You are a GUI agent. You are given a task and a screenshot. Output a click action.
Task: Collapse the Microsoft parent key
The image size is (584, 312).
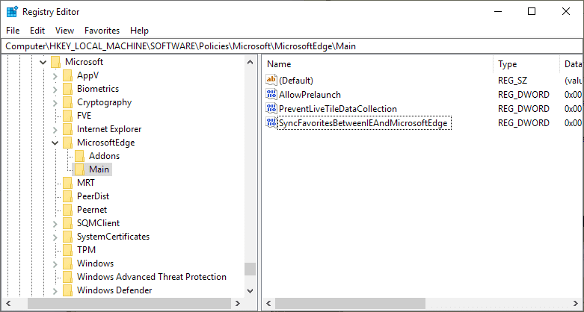[x=43, y=62]
